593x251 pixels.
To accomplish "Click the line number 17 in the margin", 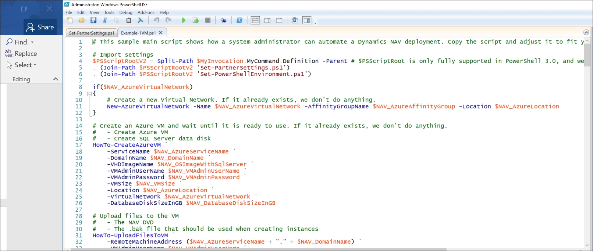I will tap(79, 145).
